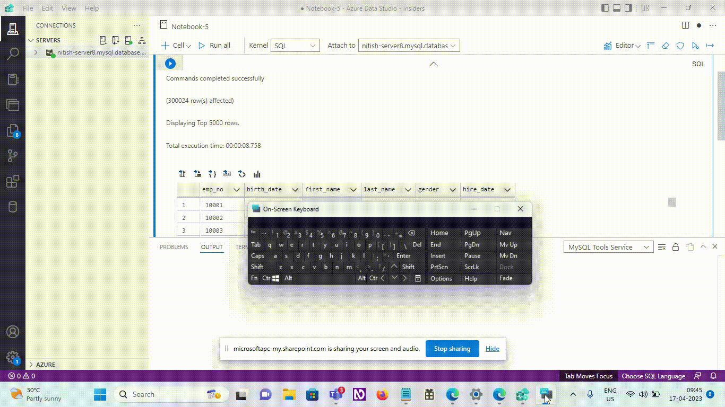Toggle ScrLk key on On-Screen Keyboard
The width and height of the screenshot is (725, 407).
(x=472, y=267)
